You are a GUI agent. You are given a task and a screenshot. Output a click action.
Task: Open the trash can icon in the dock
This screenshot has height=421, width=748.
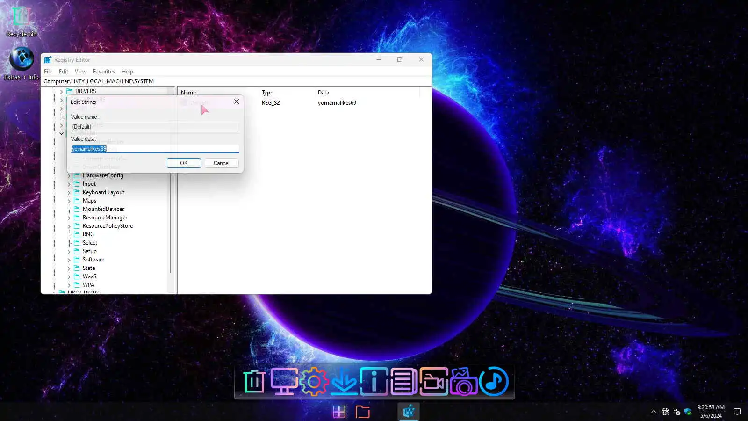pyautogui.click(x=254, y=382)
